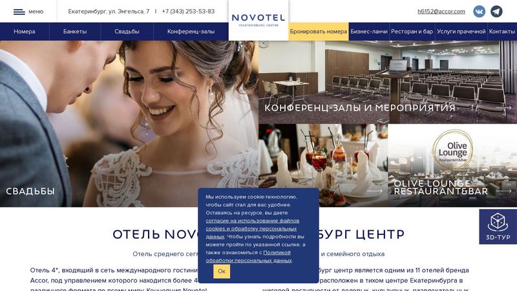
Task: Click arrow on Olive Lounge Restaurant&Bar tile
Action: [x=503, y=191]
